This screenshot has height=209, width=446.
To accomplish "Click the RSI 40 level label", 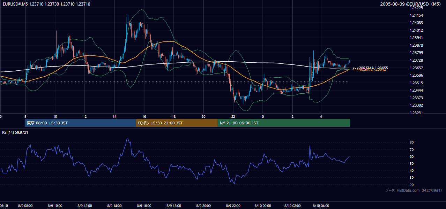I will [x=411, y=171].
